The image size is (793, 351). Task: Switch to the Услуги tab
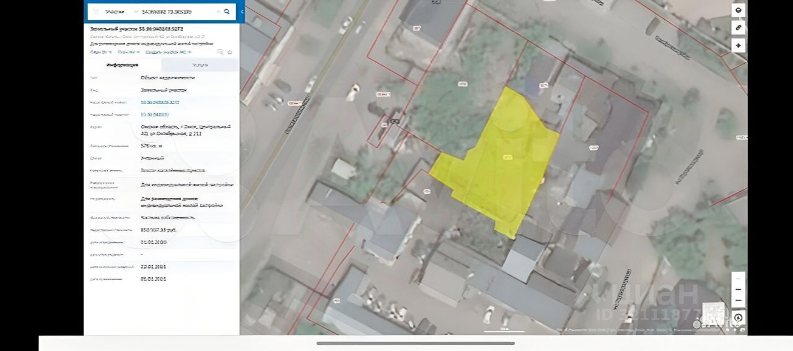point(200,65)
